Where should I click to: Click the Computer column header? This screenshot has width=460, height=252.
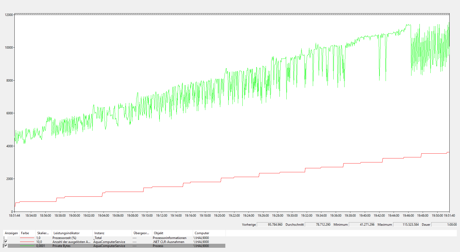pos(202,233)
